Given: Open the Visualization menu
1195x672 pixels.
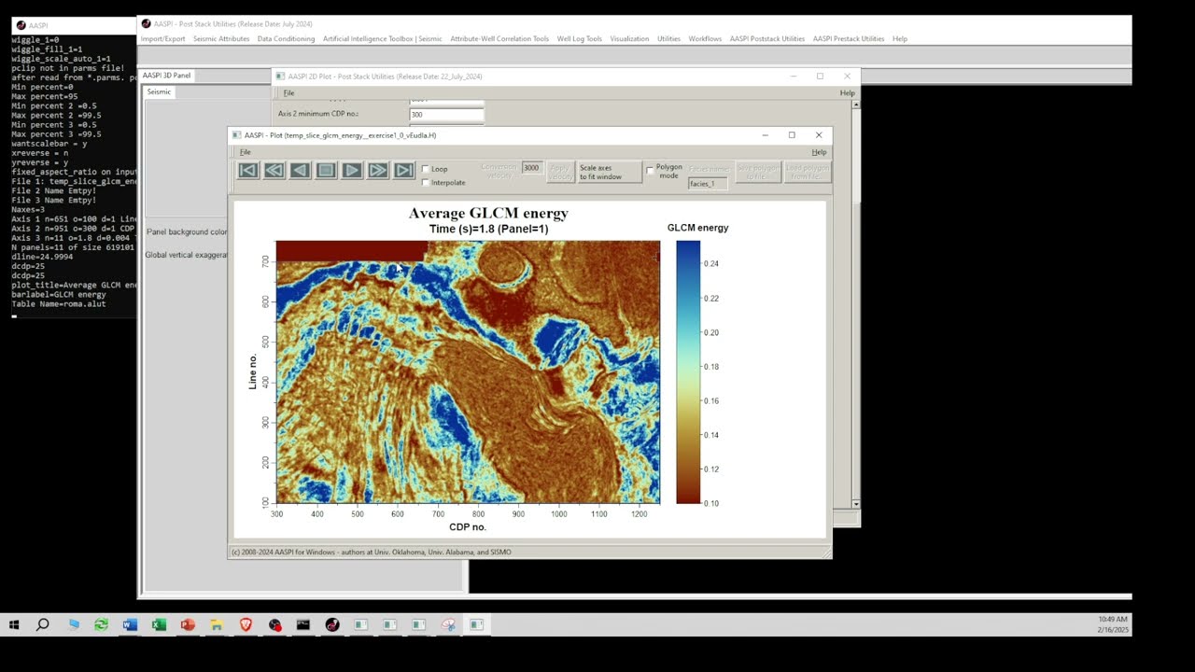Looking at the screenshot, I should (629, 39).
